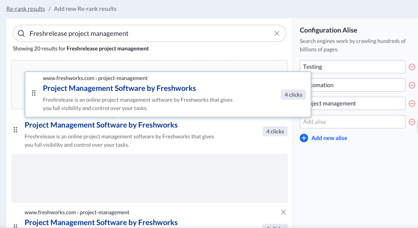The image size is (418, 228).
Task: Click the second result description text
Action: point(119,141)
